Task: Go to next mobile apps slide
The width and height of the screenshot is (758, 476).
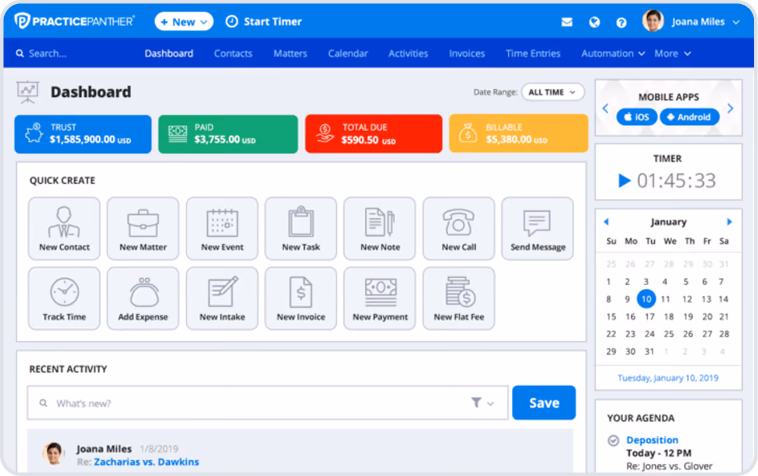Action: (731, 108)
